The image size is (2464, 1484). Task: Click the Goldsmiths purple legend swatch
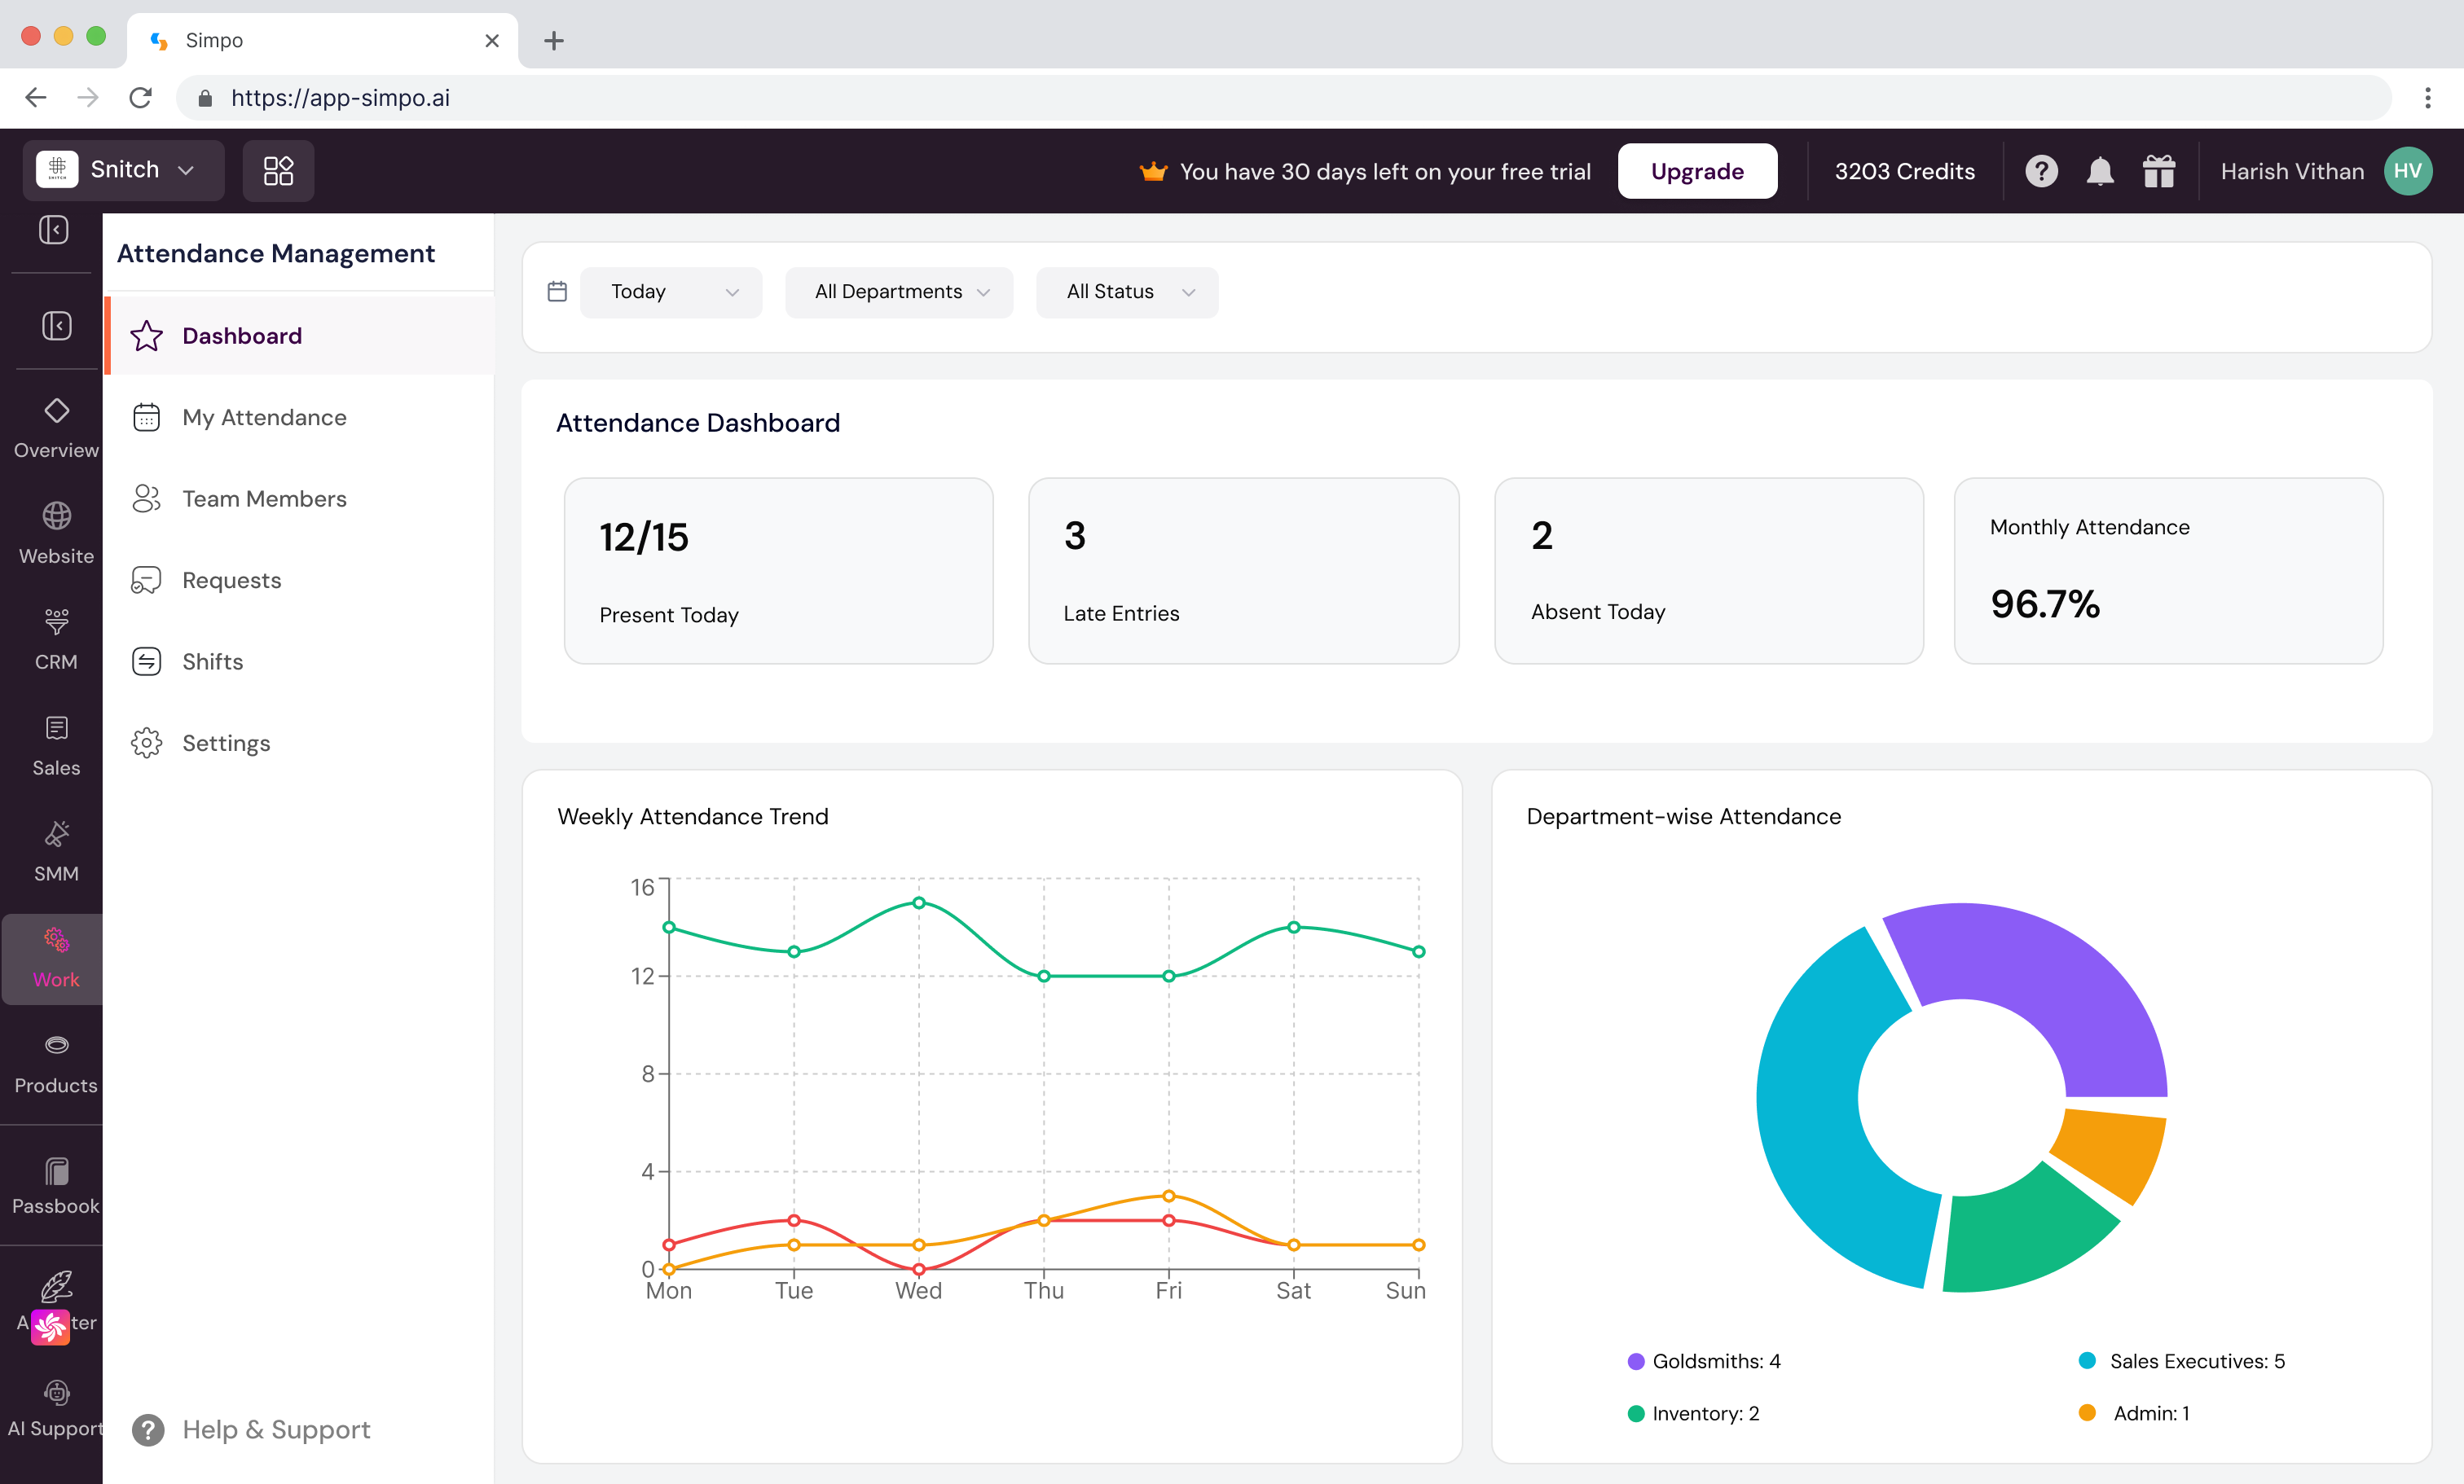click(x=1636, y=1361)
